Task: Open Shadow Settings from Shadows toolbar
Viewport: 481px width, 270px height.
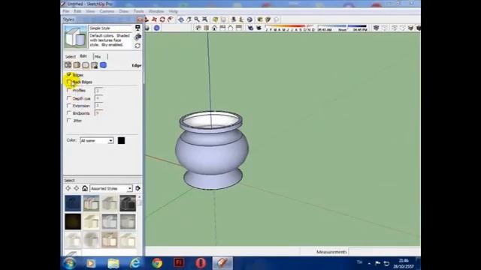Action: (x=250, y=28)
